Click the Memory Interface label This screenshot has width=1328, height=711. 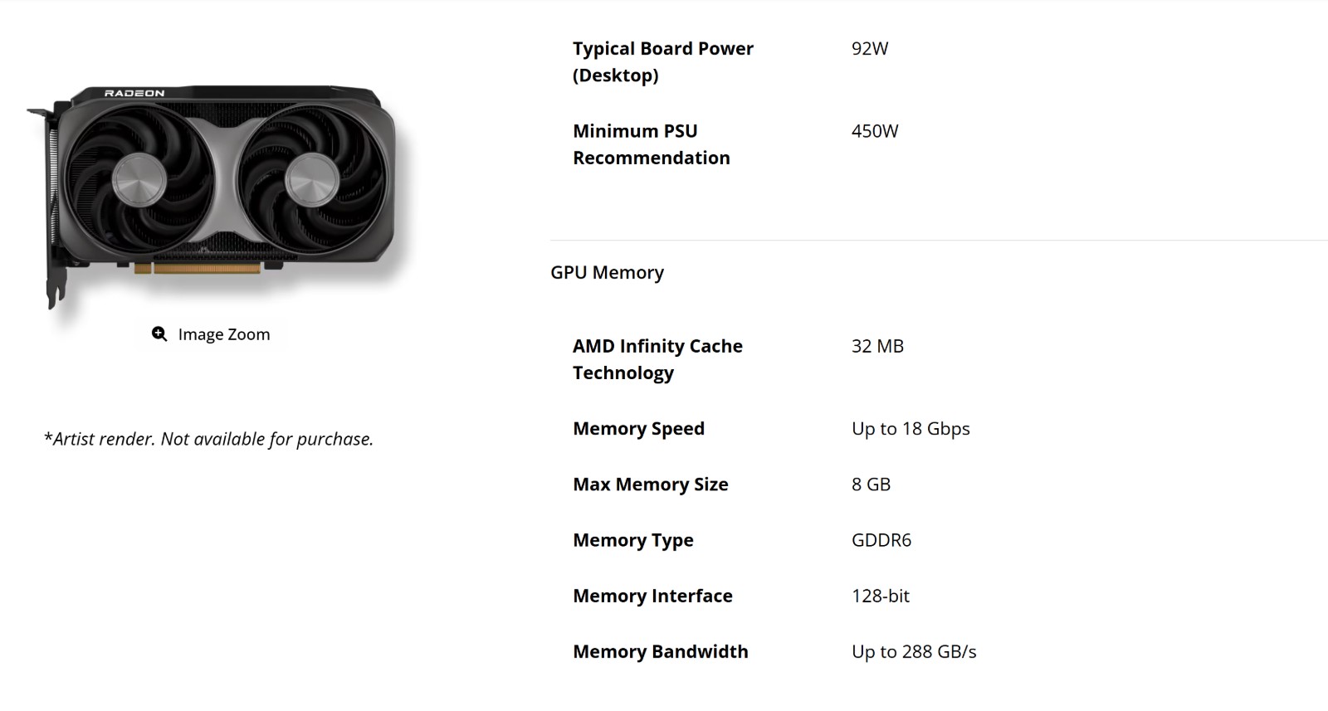(652, 596)
